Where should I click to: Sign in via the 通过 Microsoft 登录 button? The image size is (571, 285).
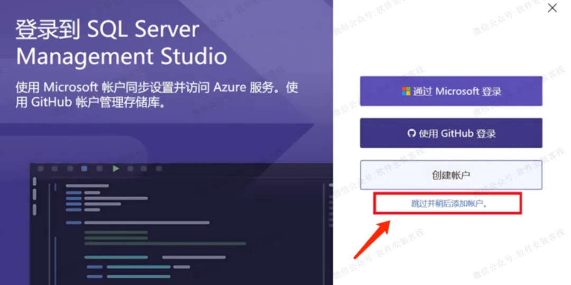[451, 91]
